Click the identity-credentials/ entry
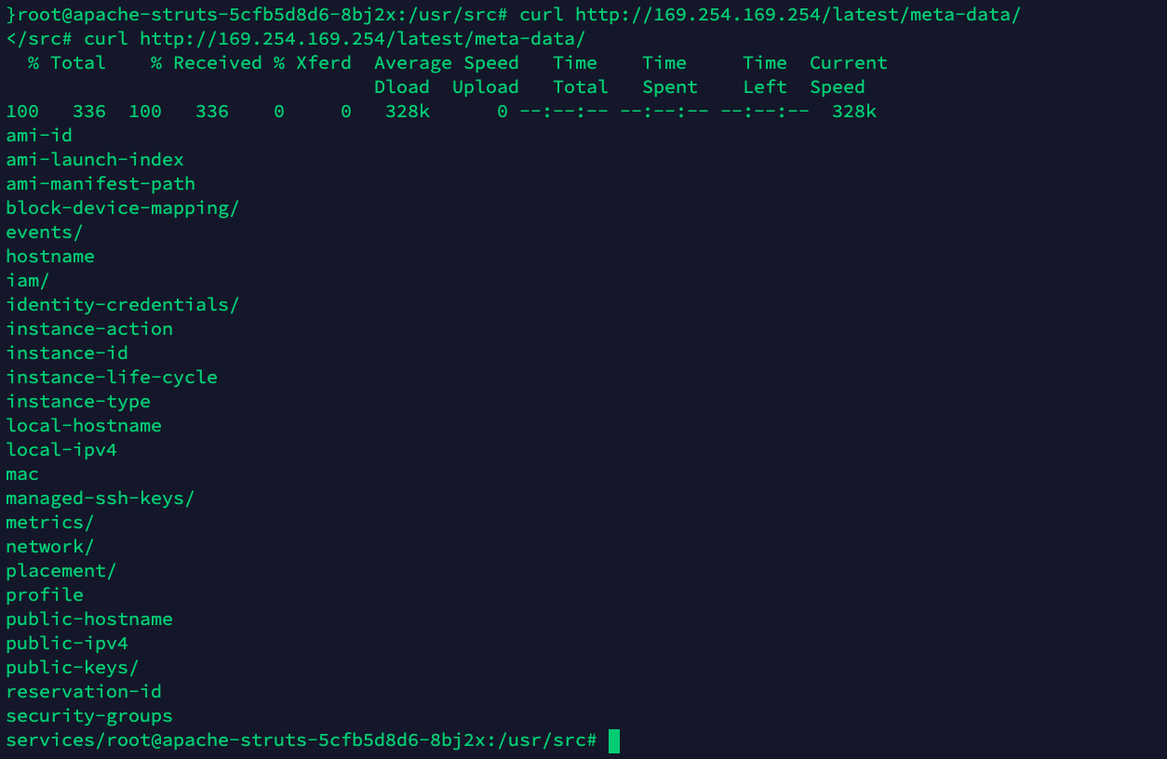The width and height of the screenshot is (1167, 759). [x=123, y=305]
